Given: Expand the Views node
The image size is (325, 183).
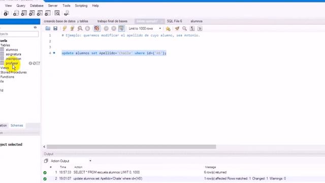Looking at the screenshot, I should [x=5, y=68].
